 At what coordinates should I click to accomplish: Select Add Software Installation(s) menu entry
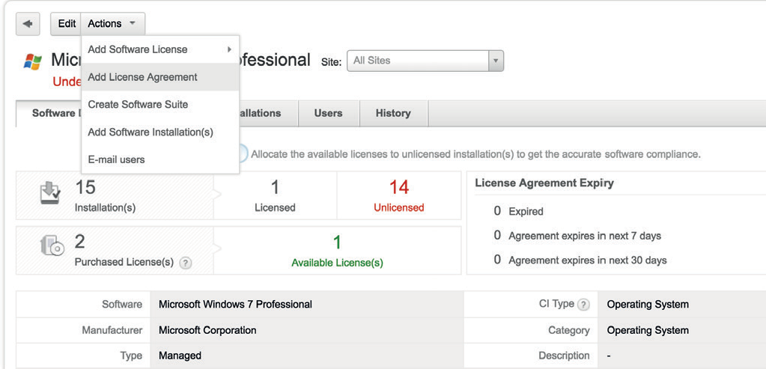pos(151,132)
